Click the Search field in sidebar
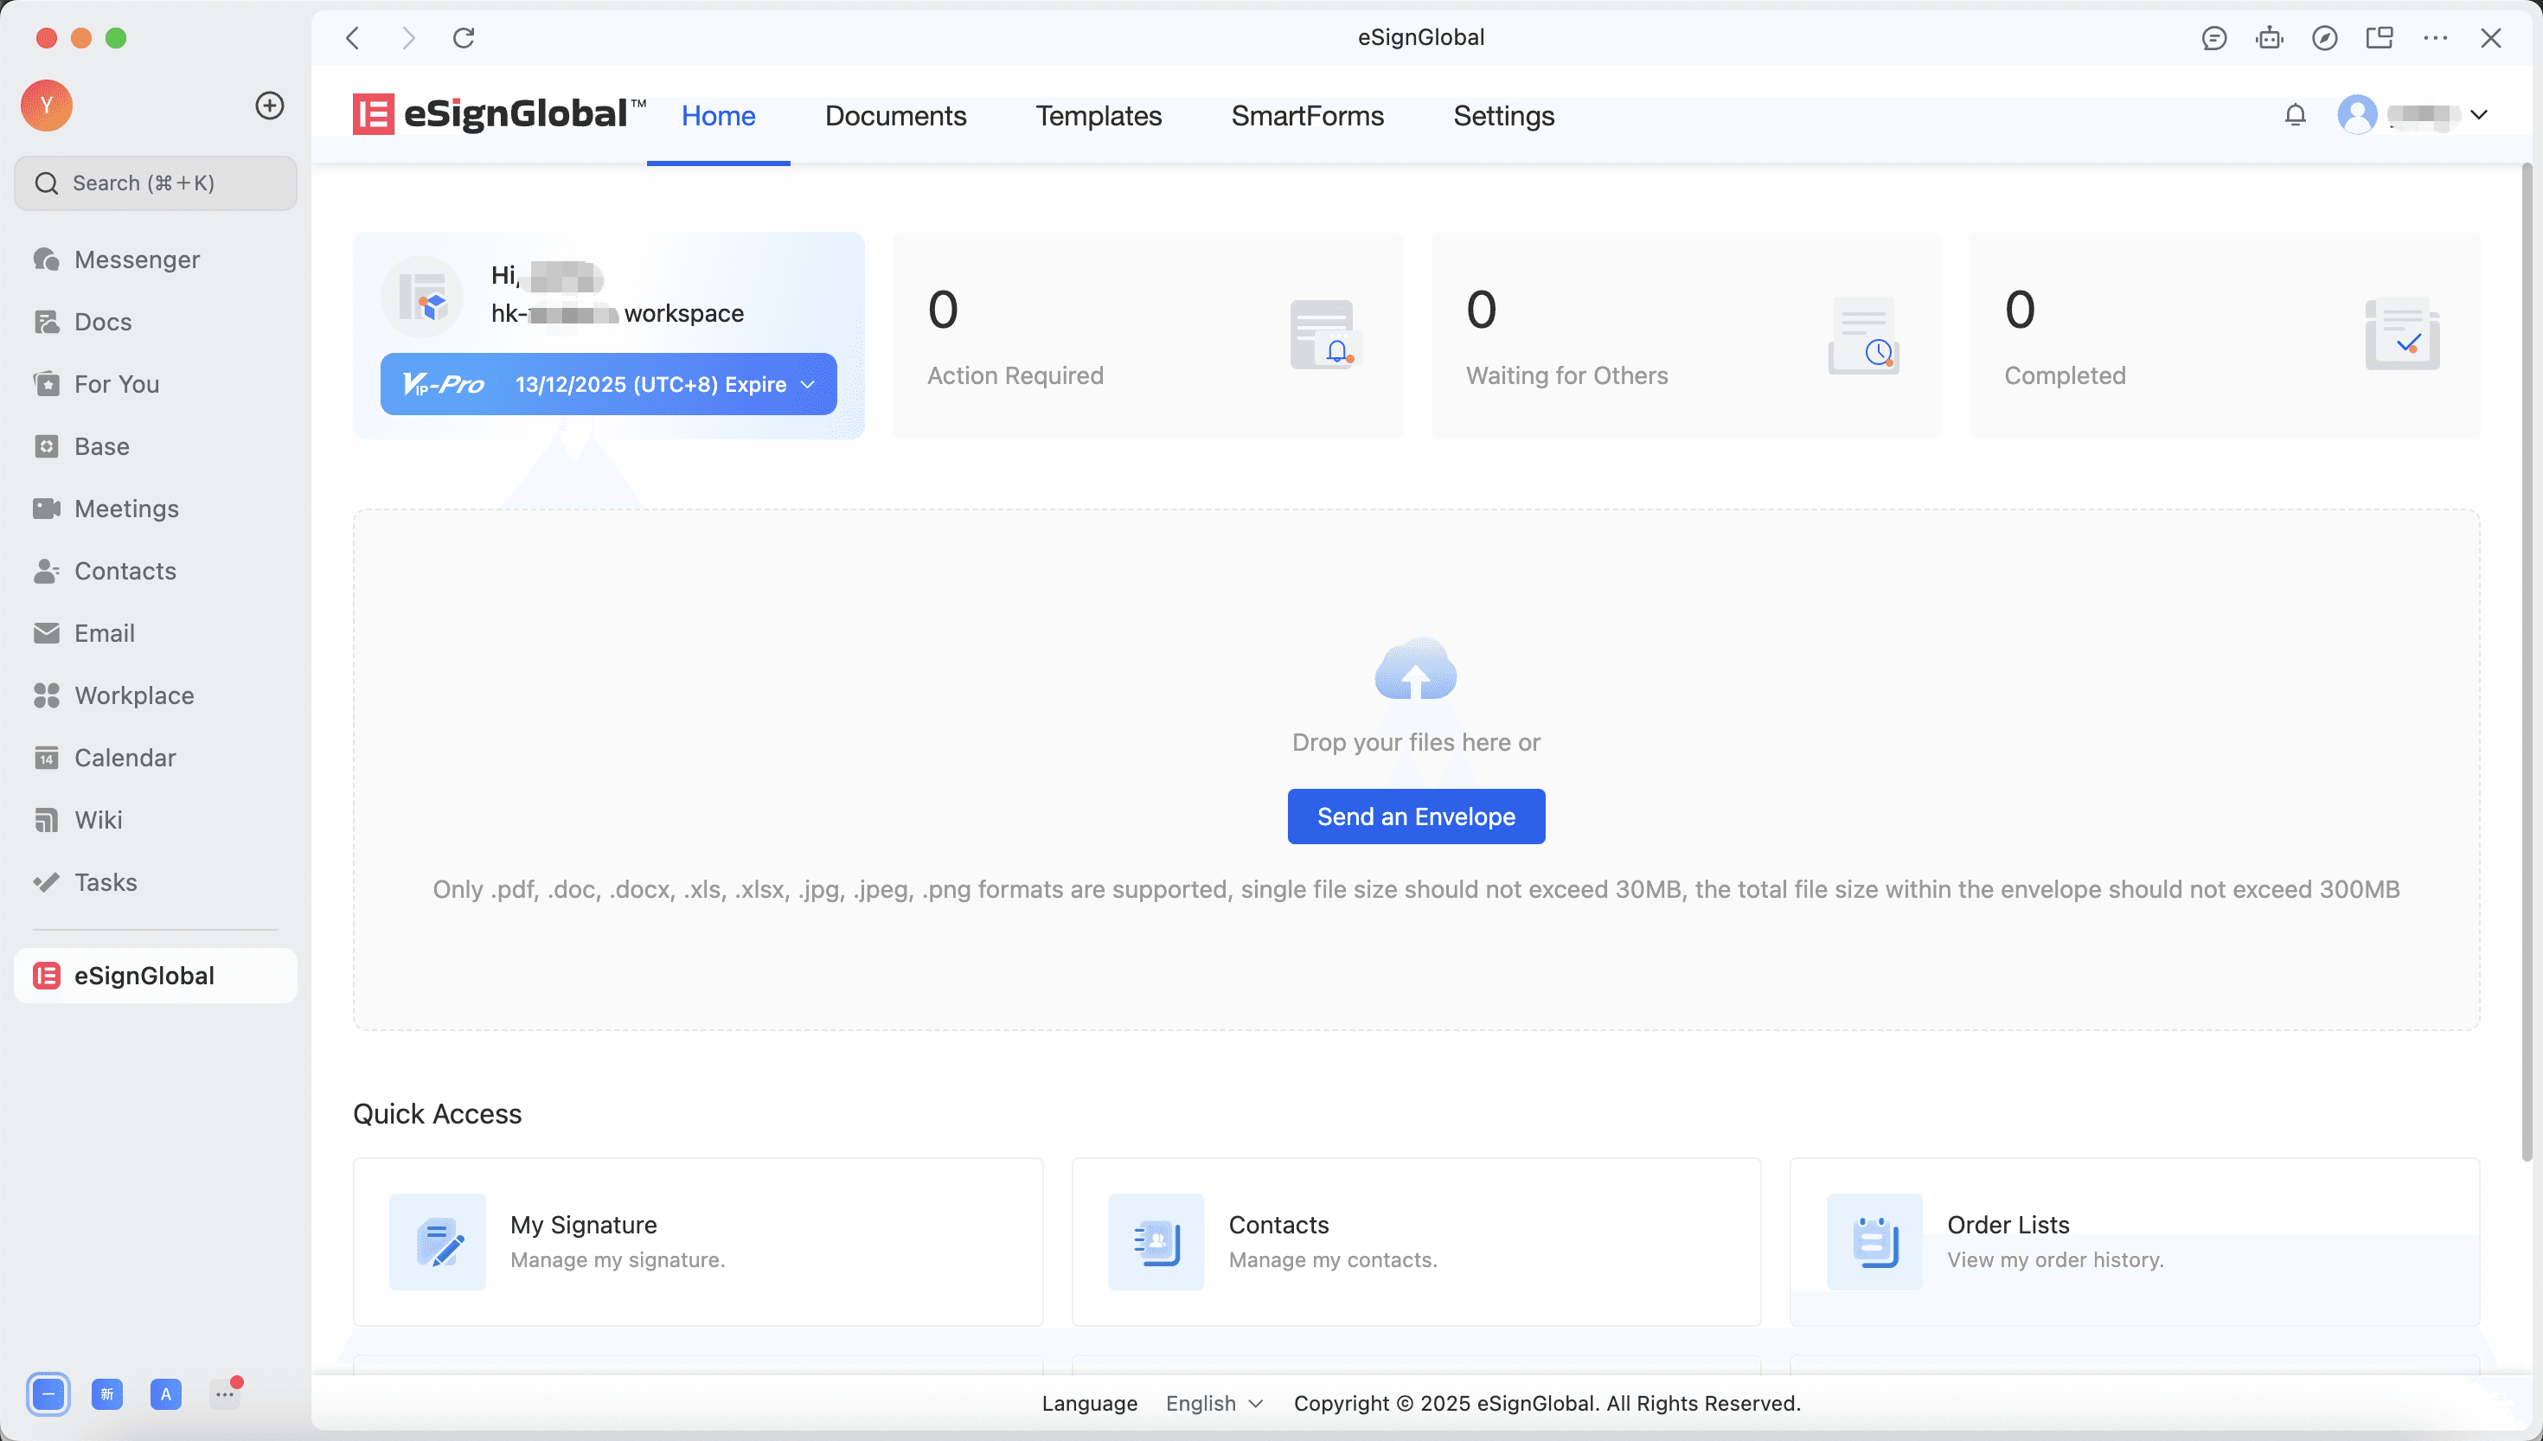The image size is (2543, 1441). 156,183
